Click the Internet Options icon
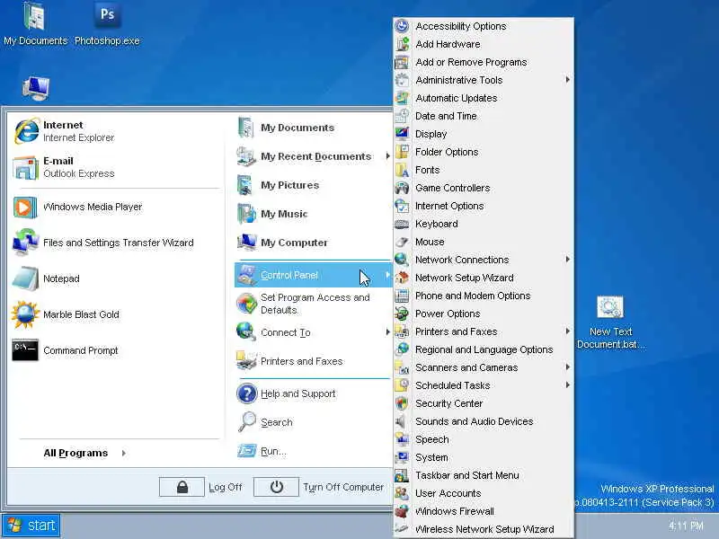719x539 pixels. pos(402,206)
